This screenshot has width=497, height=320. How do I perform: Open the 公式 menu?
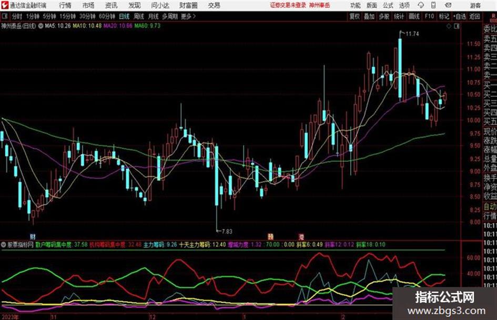(388, 5)
